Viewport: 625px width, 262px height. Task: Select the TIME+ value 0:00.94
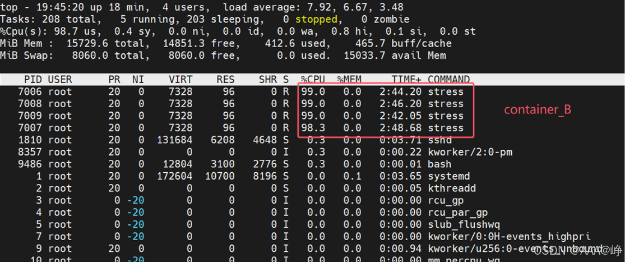point(400,249)
